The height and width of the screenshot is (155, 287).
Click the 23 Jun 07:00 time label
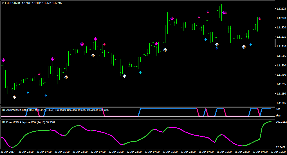152,152
